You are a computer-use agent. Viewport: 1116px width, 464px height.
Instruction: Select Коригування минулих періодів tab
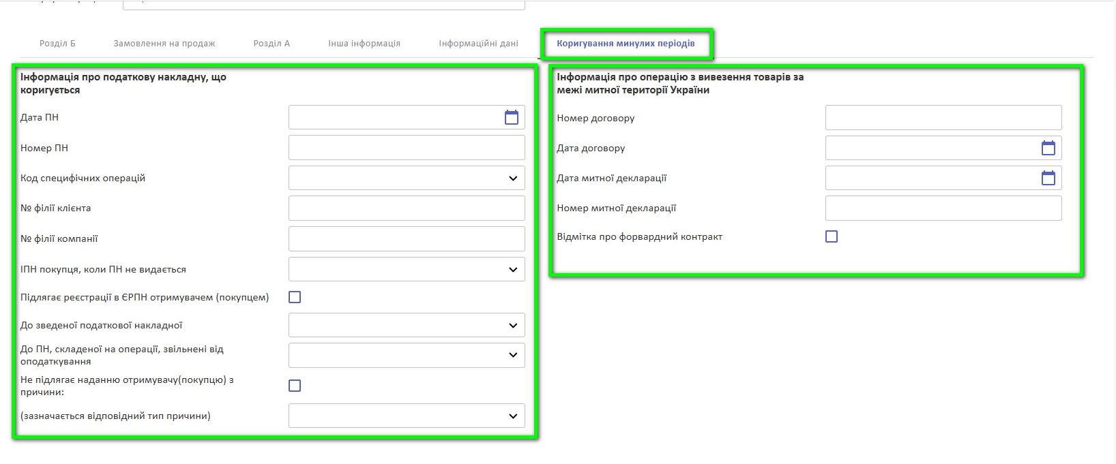click(626, 44)
